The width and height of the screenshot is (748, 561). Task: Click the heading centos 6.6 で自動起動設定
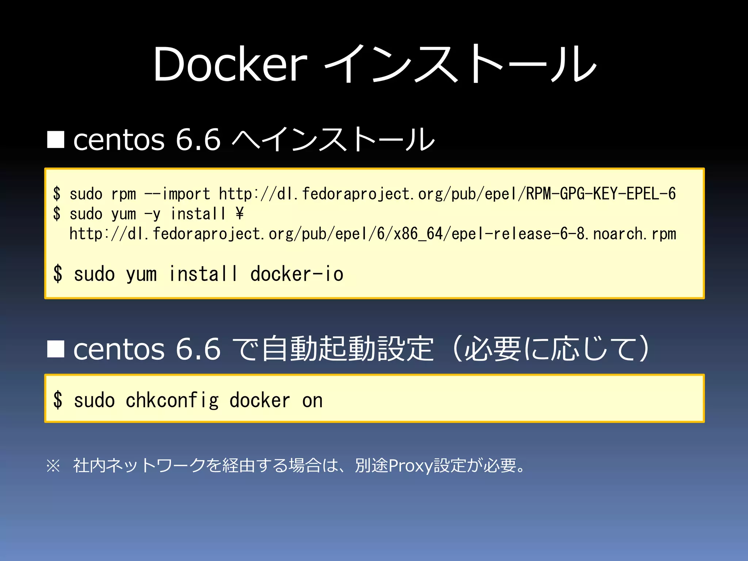254,349
